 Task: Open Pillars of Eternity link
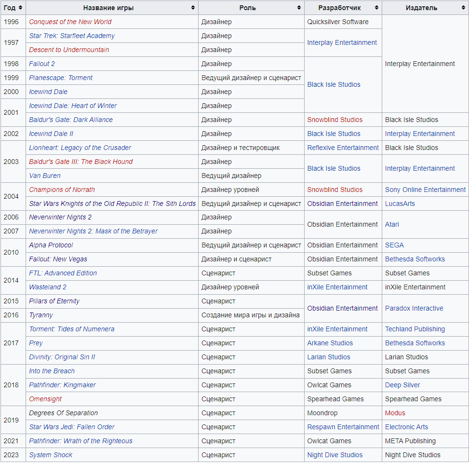pos(54,301)
